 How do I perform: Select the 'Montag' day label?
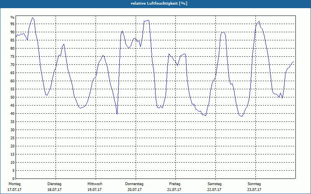click(x=14, y=184)
